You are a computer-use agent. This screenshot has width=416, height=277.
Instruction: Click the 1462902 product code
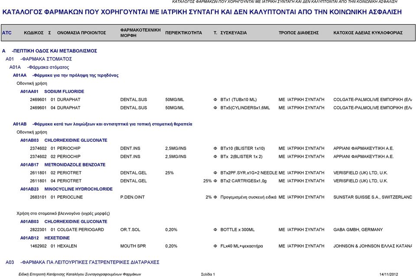(x=38, y=246)
